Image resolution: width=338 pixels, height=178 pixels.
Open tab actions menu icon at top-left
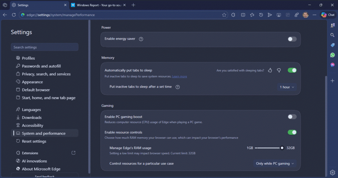pyautogui.click(x=5, y=5)
